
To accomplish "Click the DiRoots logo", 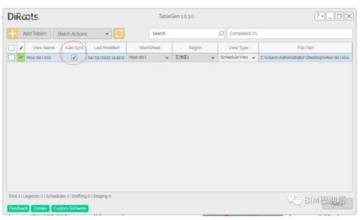I will [x=23, y=17].
